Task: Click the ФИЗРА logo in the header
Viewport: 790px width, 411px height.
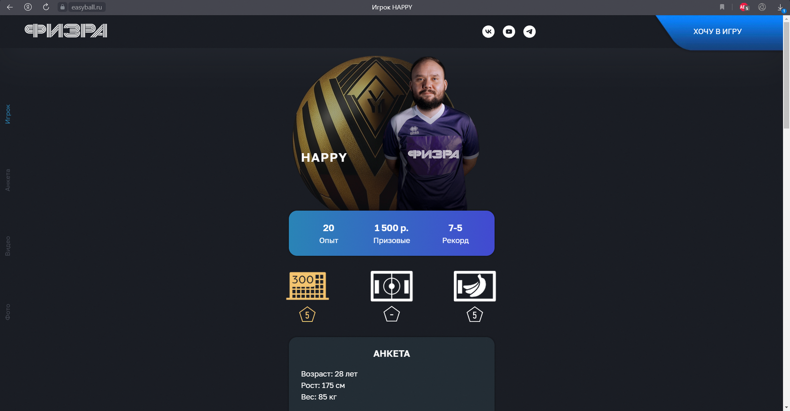Action: (x=66, y=31)
